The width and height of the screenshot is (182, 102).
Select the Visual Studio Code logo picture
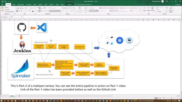[x=42, y=27]
